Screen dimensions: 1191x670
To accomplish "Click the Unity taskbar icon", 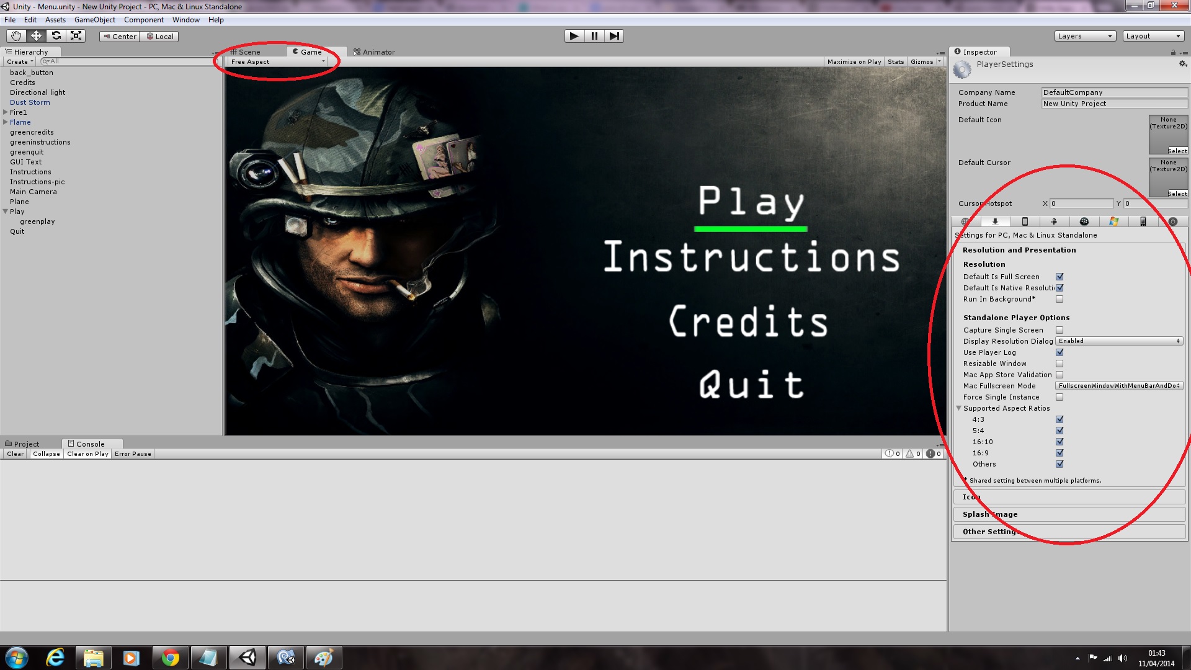I will [247, 658].
